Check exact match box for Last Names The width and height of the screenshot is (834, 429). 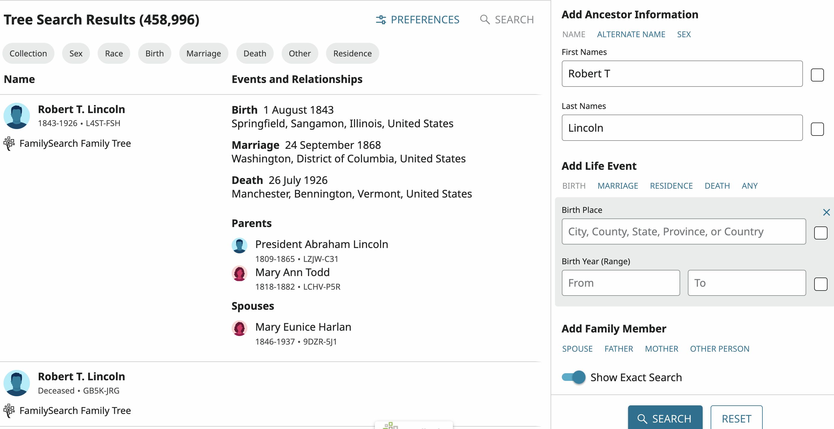[817, 129]
